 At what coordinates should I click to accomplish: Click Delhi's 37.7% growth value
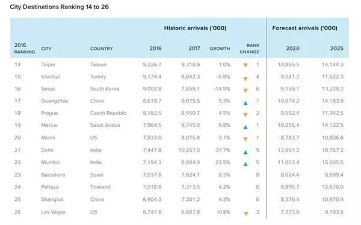[223, 150]
